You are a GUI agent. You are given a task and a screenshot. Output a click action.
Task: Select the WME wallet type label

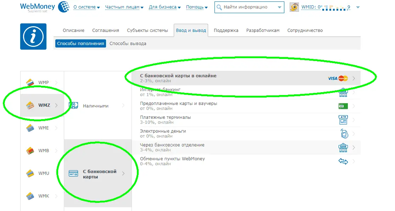click(x=44, y=128)
